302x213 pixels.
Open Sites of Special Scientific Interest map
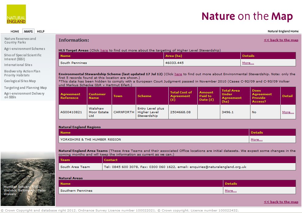pyautogui.click(x=23, y=57)
